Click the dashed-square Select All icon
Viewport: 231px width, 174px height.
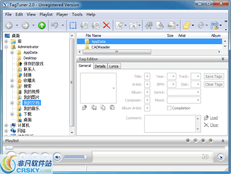click(x=73, y=25)
